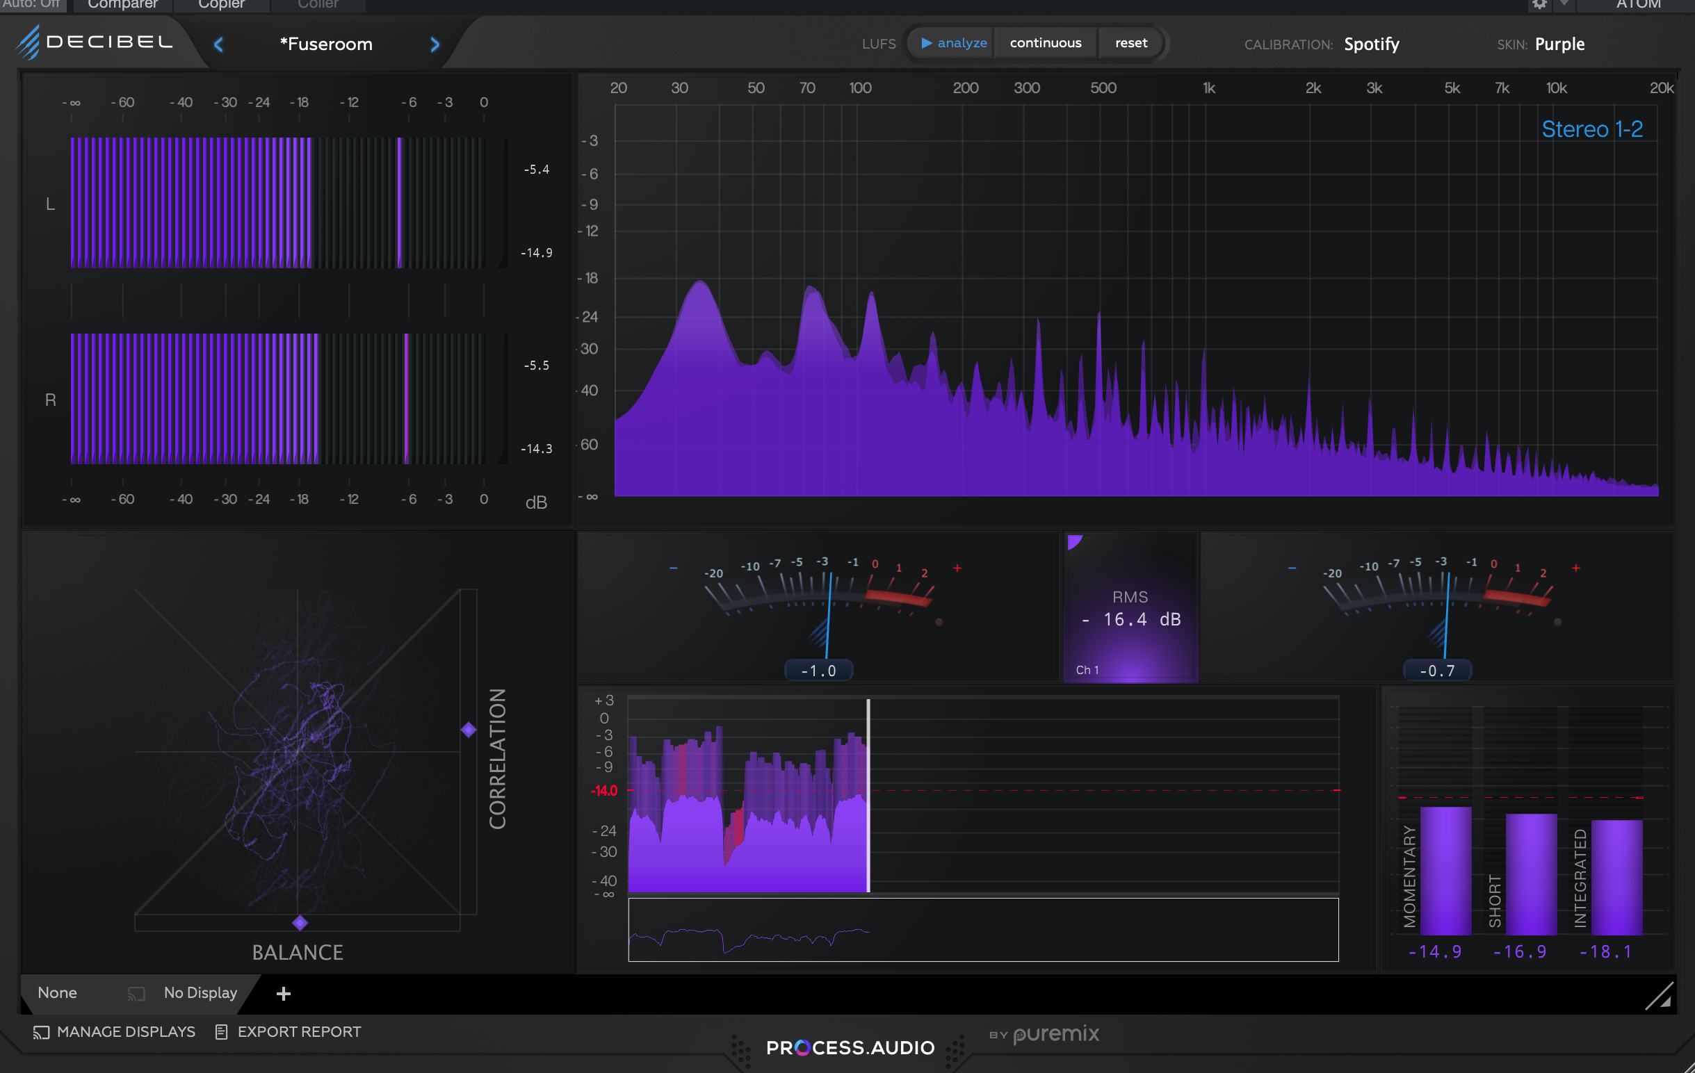This screenshot has height=1073, width=1695.
Task: Toggle Auto: Off in the top left
Action: pos(31,4)
